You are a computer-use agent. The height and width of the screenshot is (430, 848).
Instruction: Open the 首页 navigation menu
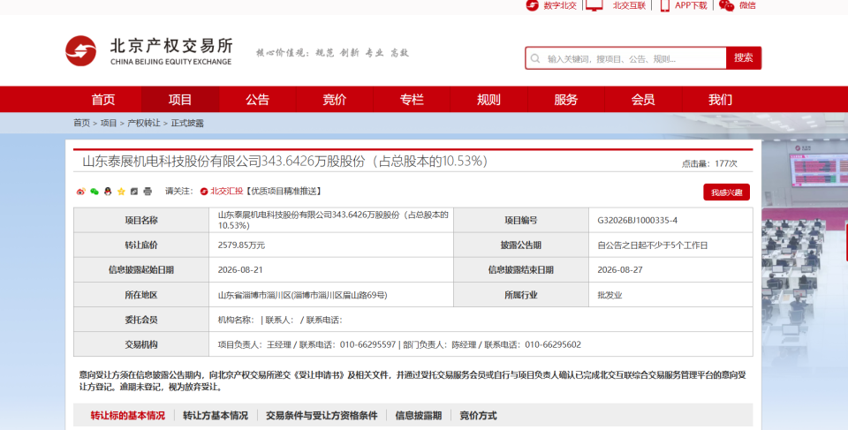103,100
